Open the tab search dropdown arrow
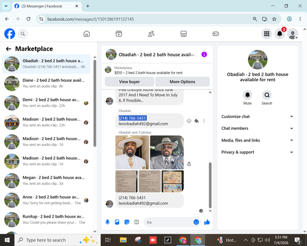 coord(6,6)
